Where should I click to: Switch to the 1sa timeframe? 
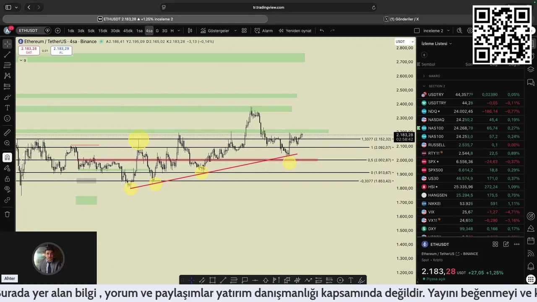tap(139, 31)
